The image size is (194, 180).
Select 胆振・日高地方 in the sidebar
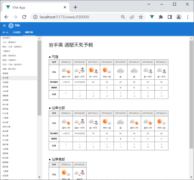pyautogui.click(x=19, y=60)
